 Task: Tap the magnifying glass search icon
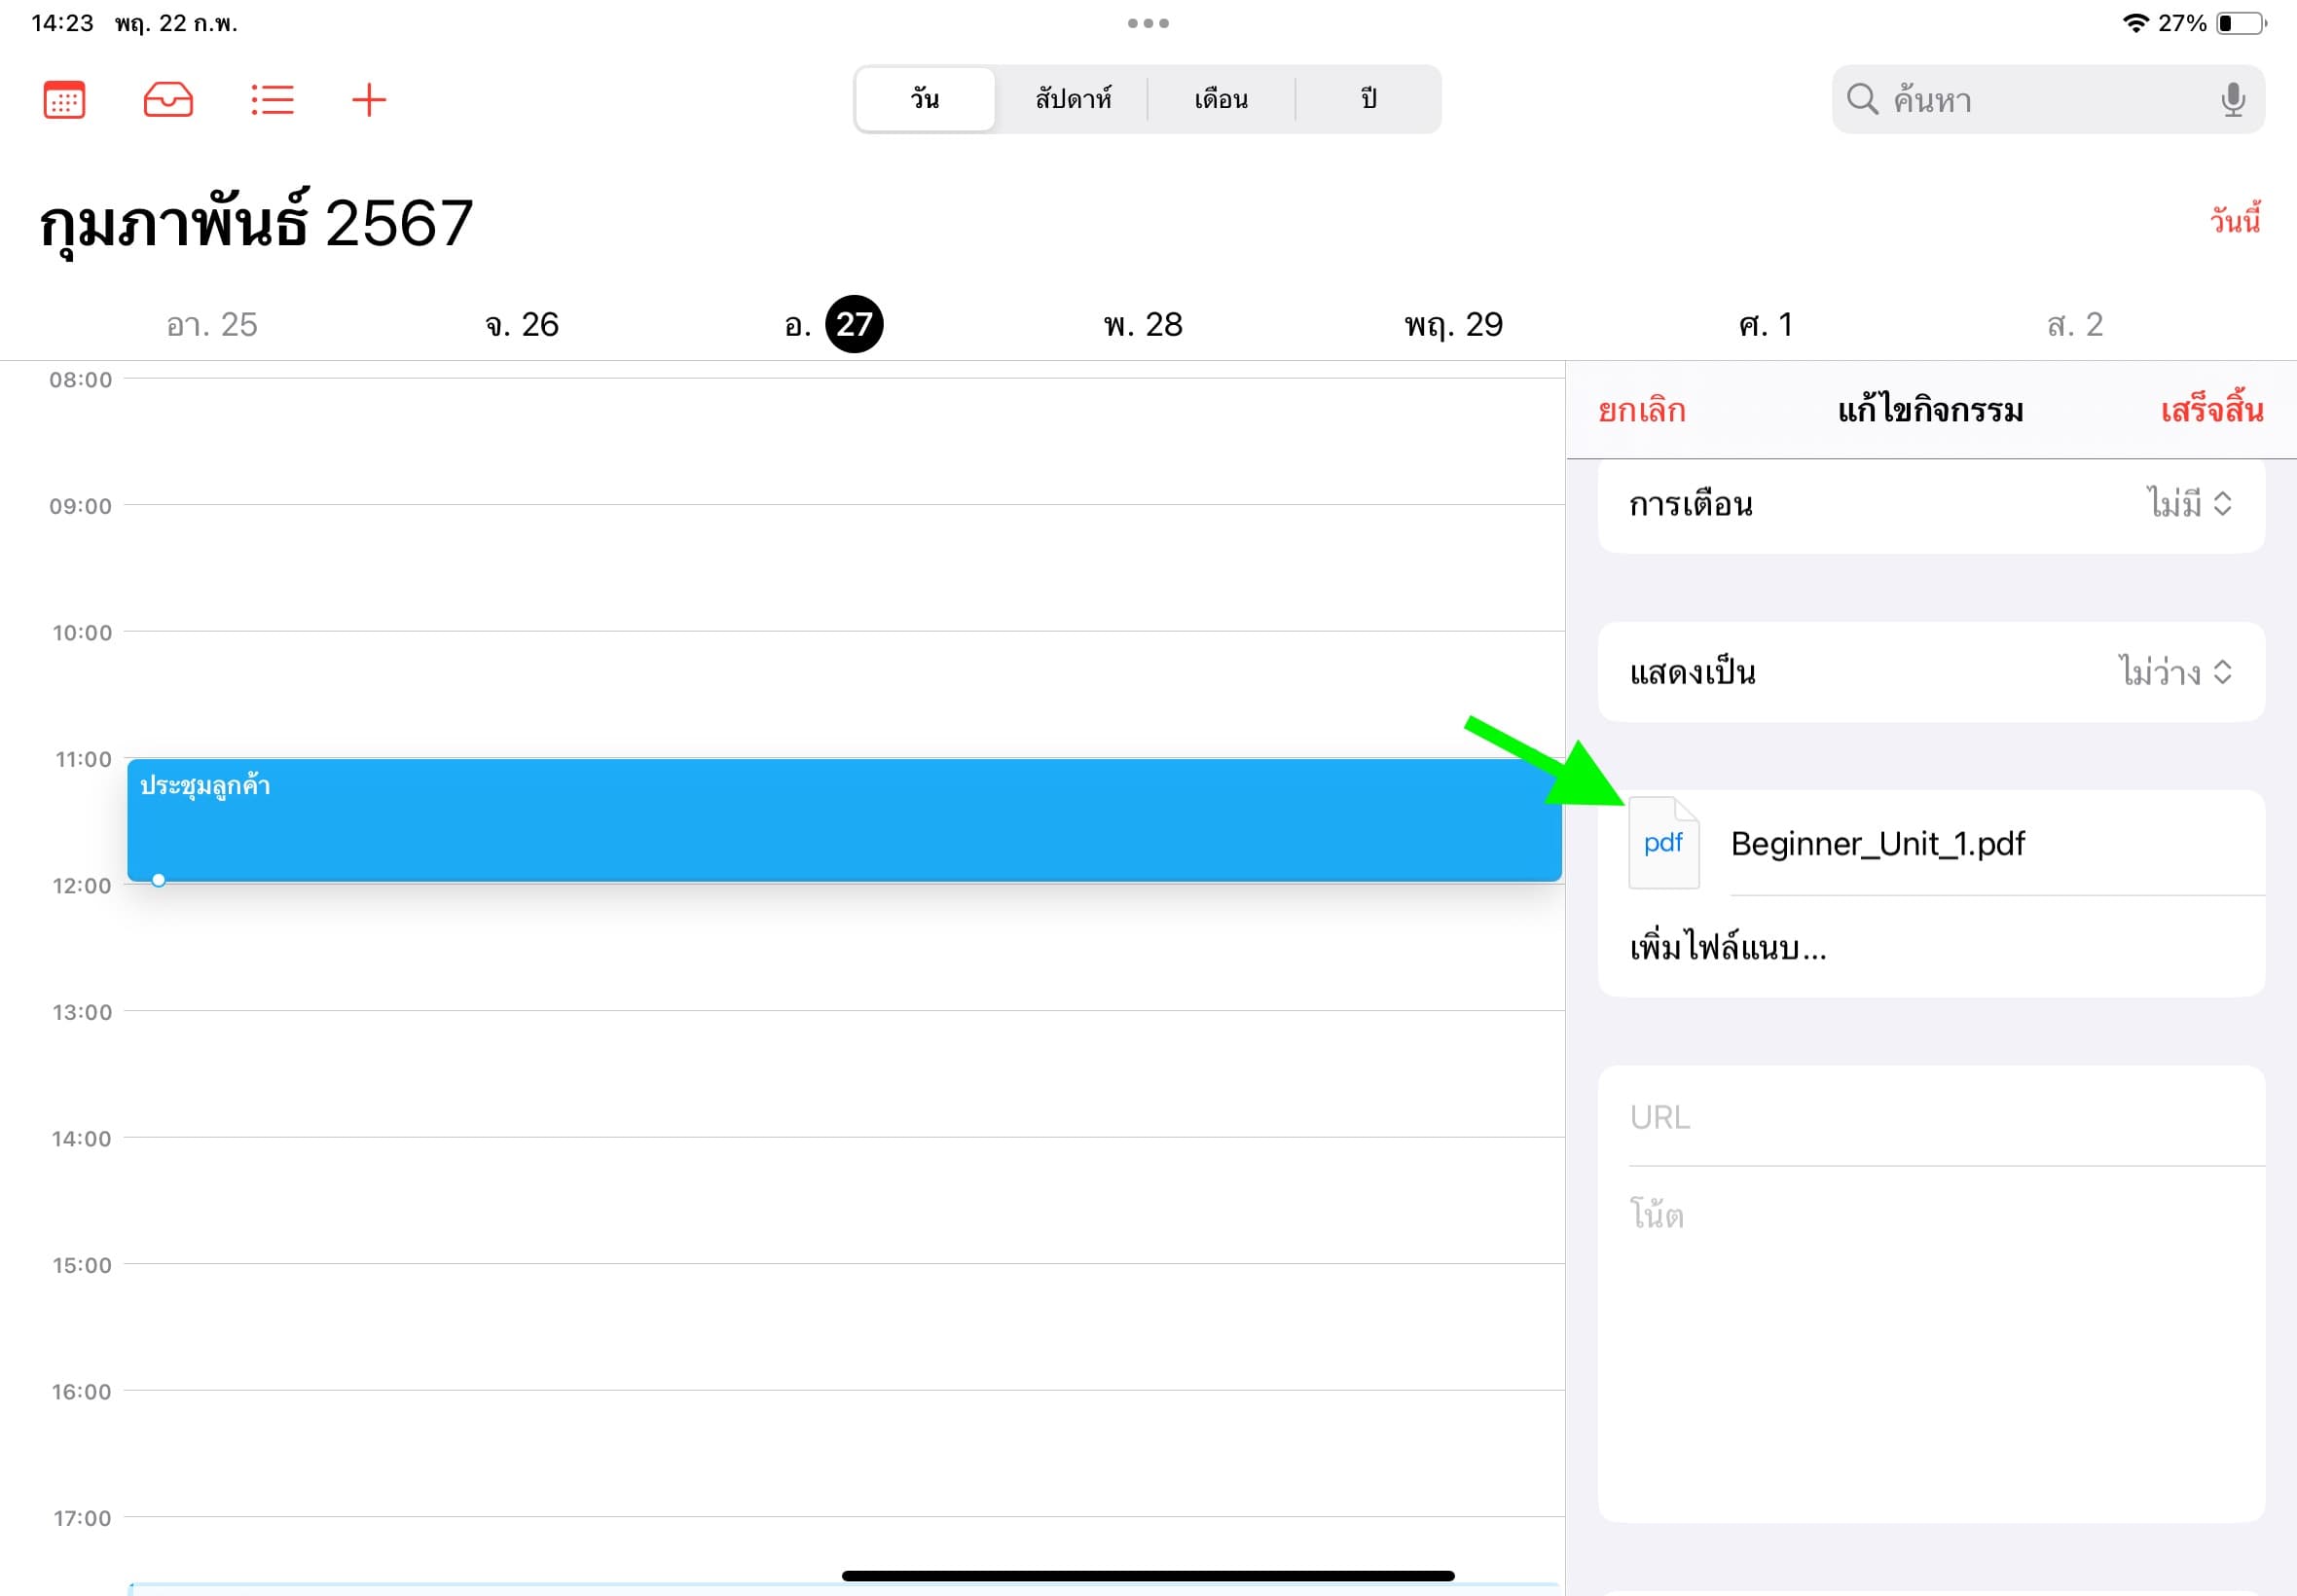[x=1861, y=99]
